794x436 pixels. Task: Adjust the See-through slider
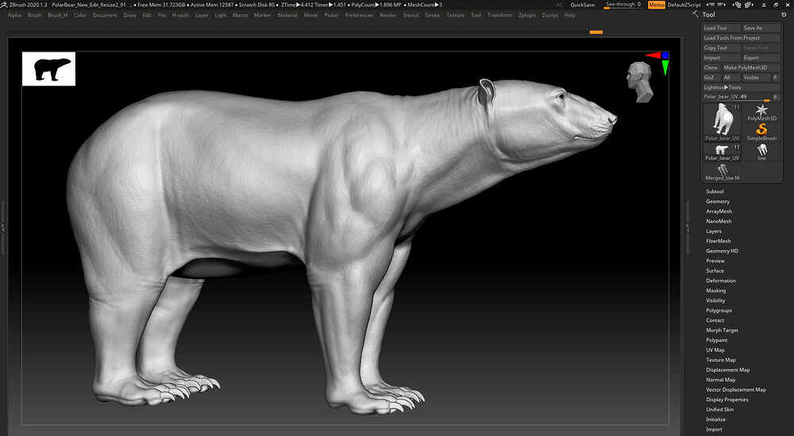(x=622, y=5)
